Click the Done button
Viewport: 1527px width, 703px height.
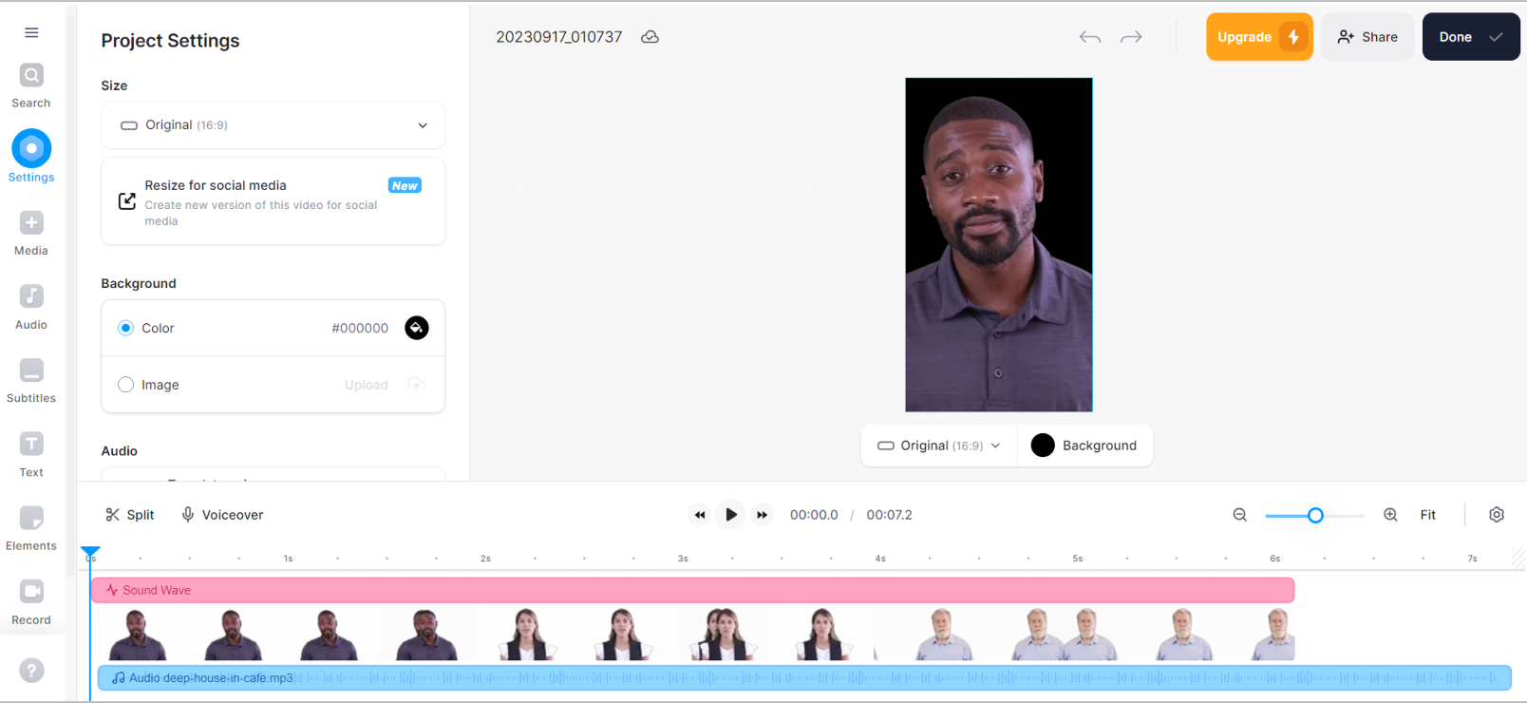[1471, 37]
